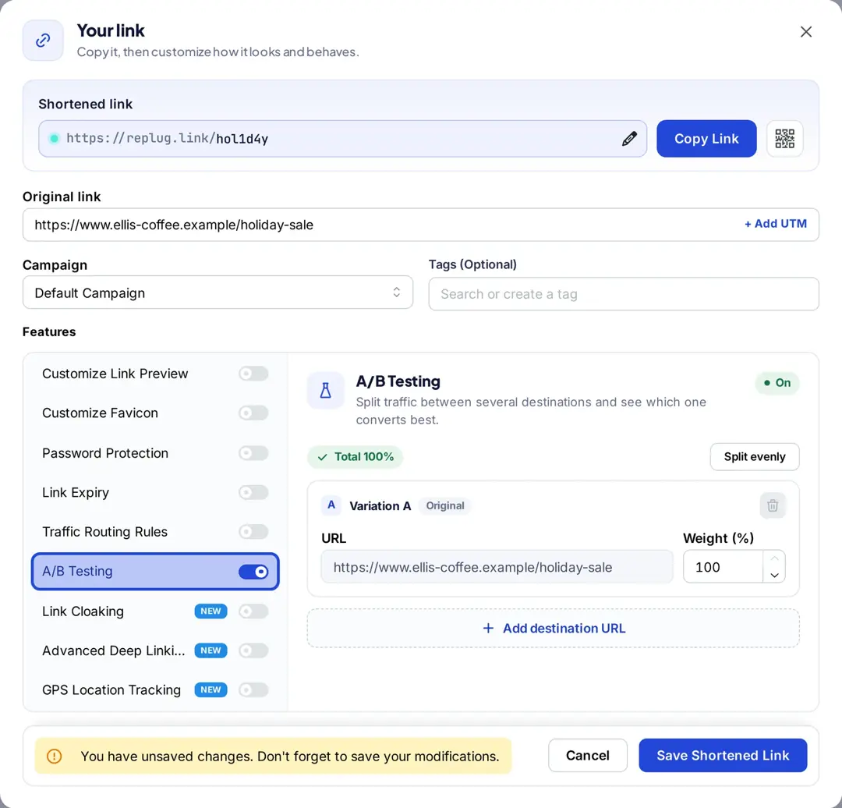Select Customize Link Preview feature
Viewport: 842px width, 808px height.
pos(155,374)
